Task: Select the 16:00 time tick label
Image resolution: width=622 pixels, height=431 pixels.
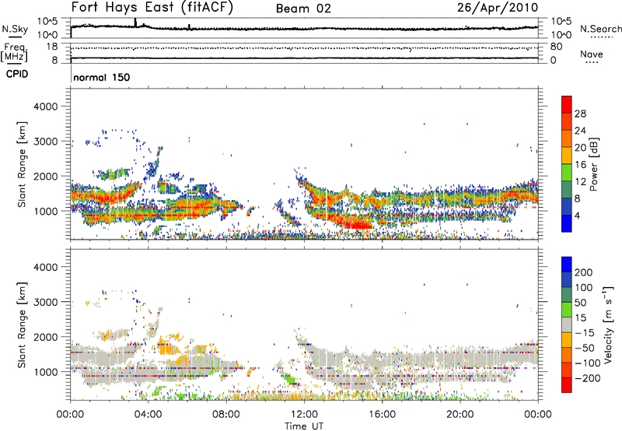Action: (382, 415)
